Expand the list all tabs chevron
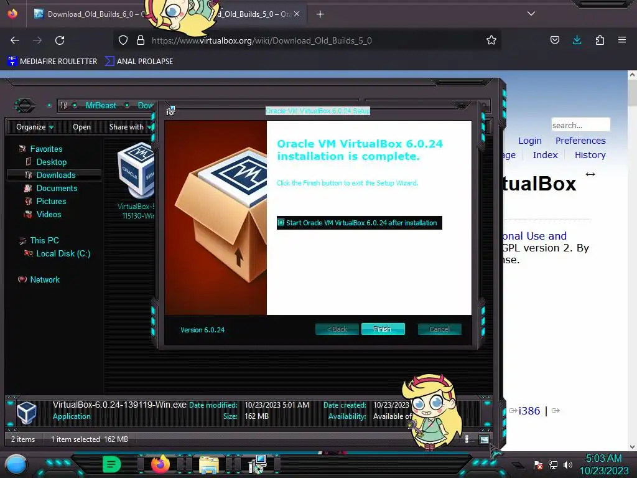 pos(531,14)
